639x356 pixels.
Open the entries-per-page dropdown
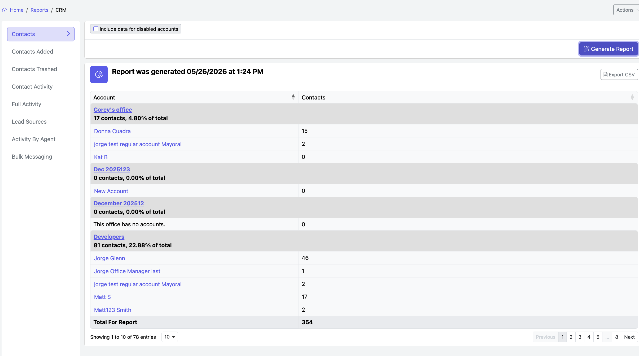[x=170, y=337]
